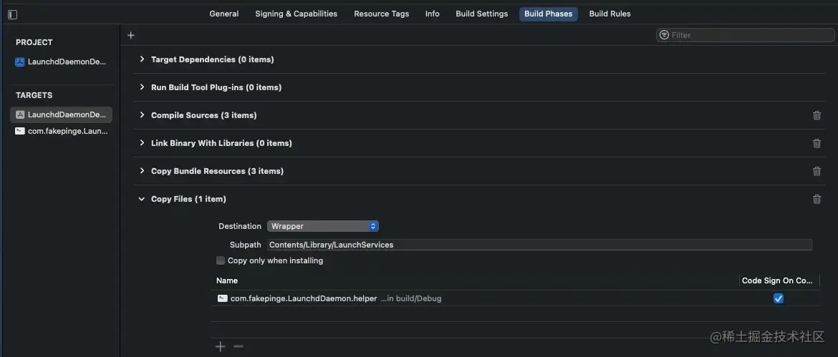838x357 pixels.
Task: Click the minus button below the Copy Files list
Action: (x=239, y=347)
